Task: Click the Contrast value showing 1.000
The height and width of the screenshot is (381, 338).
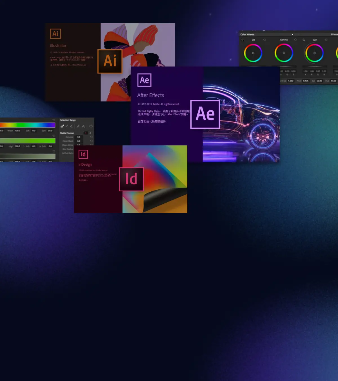Action: [290, 81]
